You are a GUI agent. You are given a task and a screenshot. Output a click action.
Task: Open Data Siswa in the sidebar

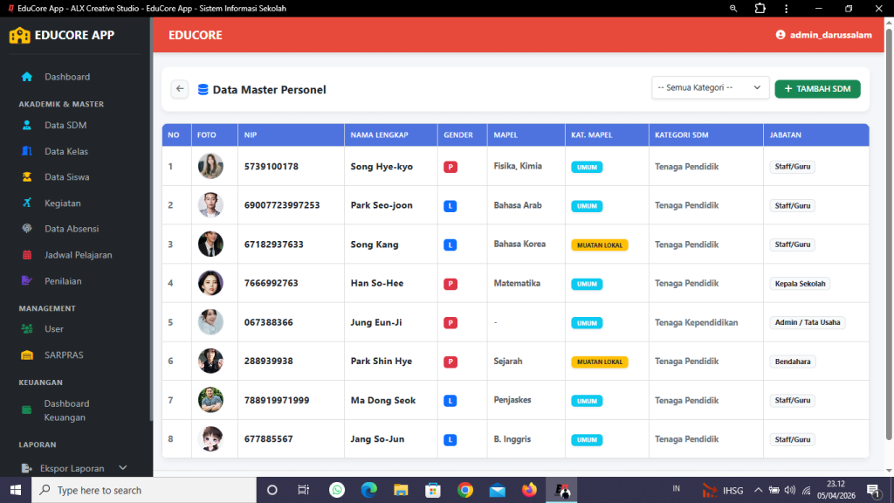tap(66, 176)
